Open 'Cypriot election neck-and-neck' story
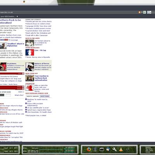Image resolution: width=155 pixels, height=155 pixels. (x=38, y=31)
